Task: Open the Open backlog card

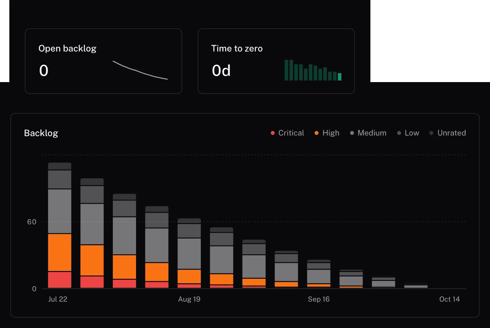Action: (x=103, y=61)
